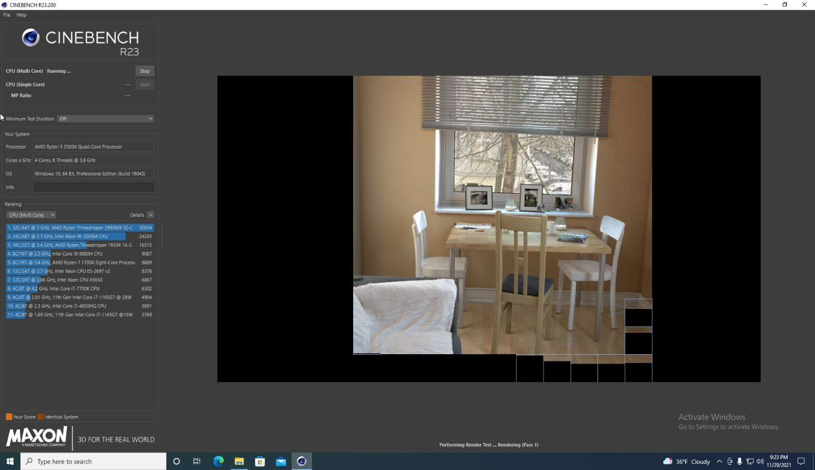815x470 pixels.
Task: Select the Xeon E5-2697 v2 ranking entry
Action: (80, 271)
